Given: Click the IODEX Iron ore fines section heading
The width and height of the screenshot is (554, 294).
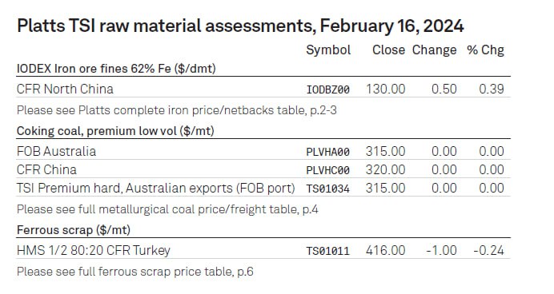Looking at the screenshot, I should [116, 68].
